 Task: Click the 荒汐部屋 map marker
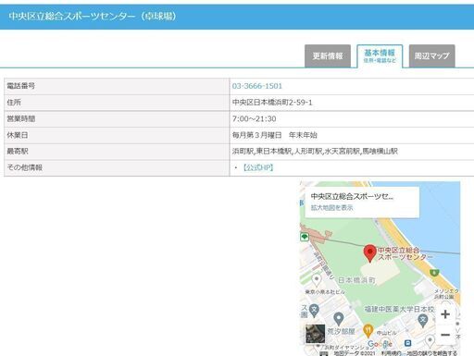click(x=339, y=319)
